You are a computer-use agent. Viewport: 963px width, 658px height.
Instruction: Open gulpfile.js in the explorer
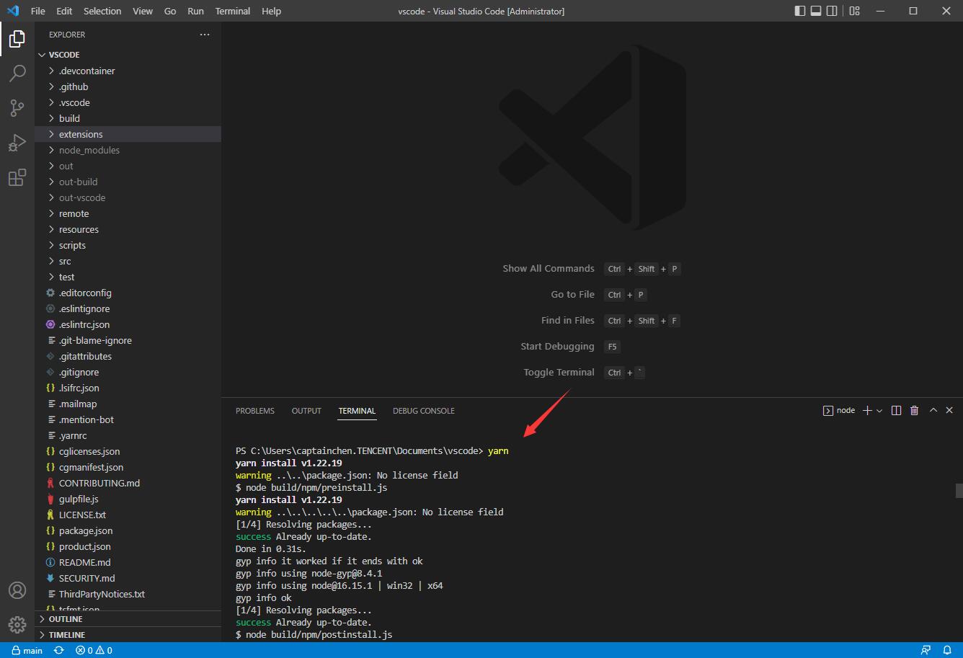click(x=128, y=499)
